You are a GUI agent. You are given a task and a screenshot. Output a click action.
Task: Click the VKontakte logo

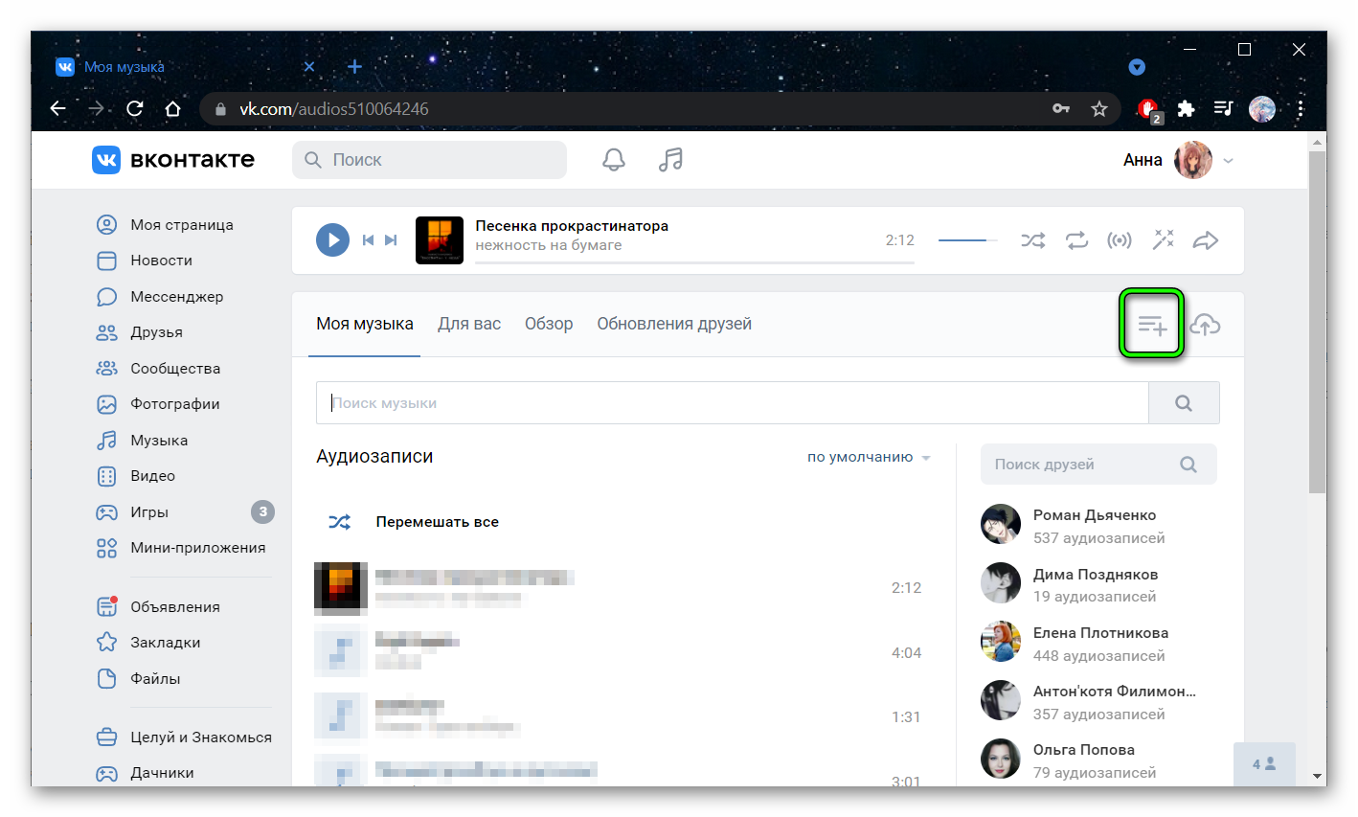point(173,160)
